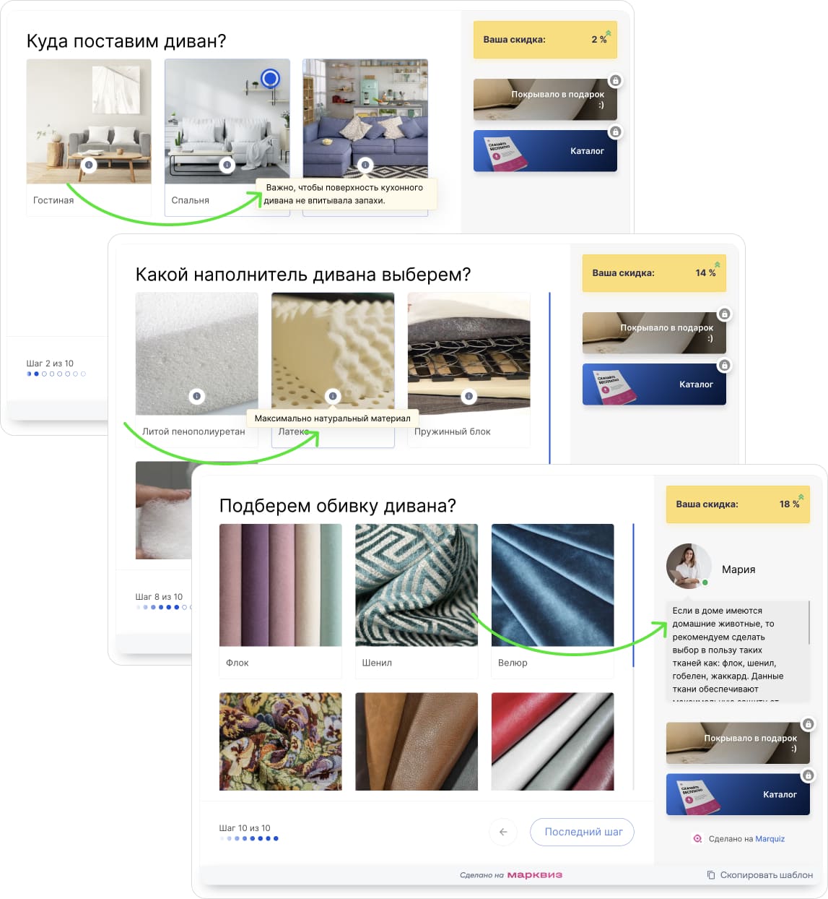The height and width of the screenshot is (899, 828).
Task: Click scrollbar beside Мария's advice text
Action: [x=809, y=622]
